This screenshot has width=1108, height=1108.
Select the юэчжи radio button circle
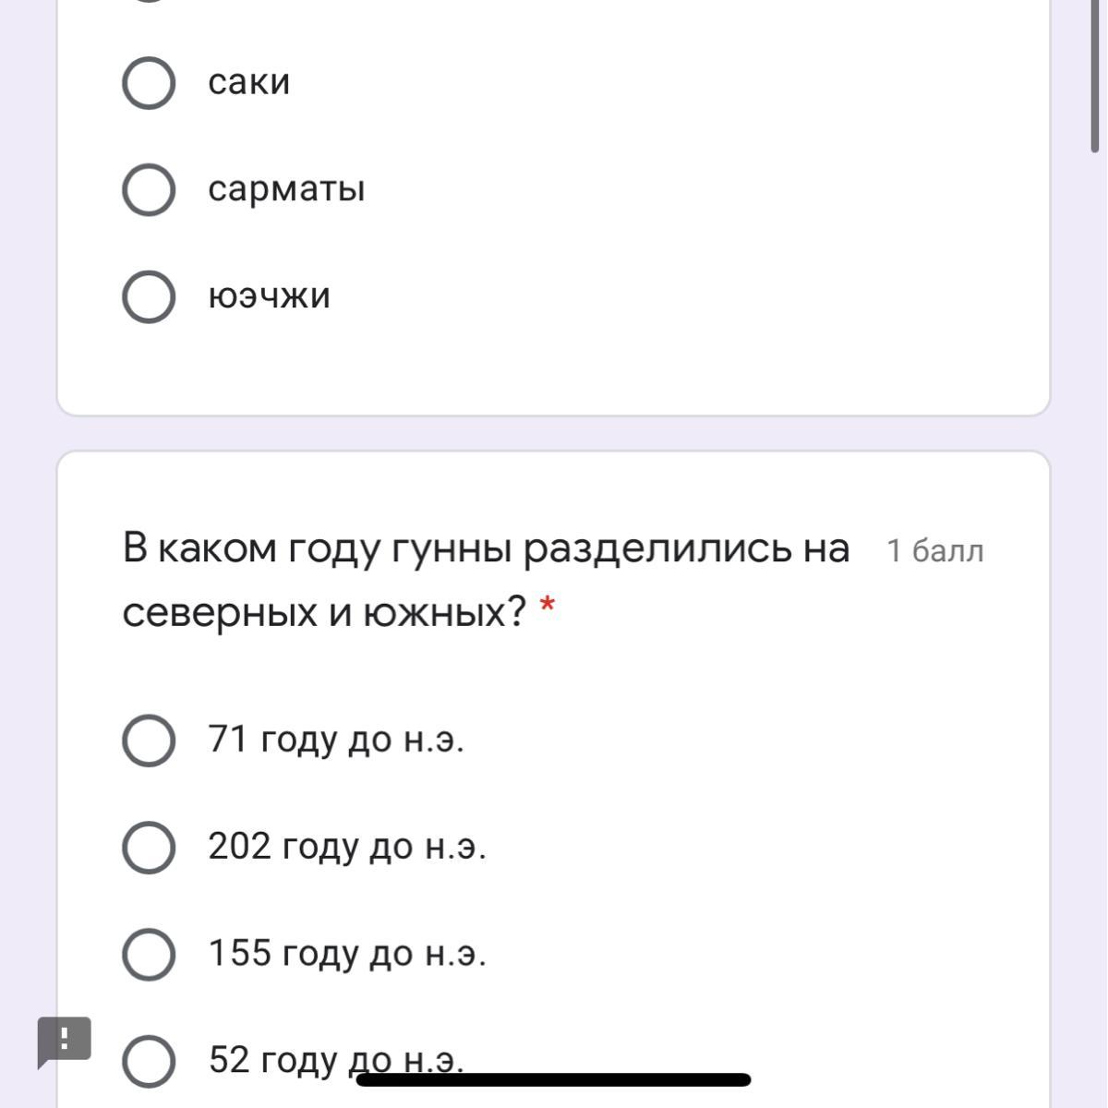149,297
